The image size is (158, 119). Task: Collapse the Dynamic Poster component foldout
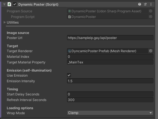[4, 4]
